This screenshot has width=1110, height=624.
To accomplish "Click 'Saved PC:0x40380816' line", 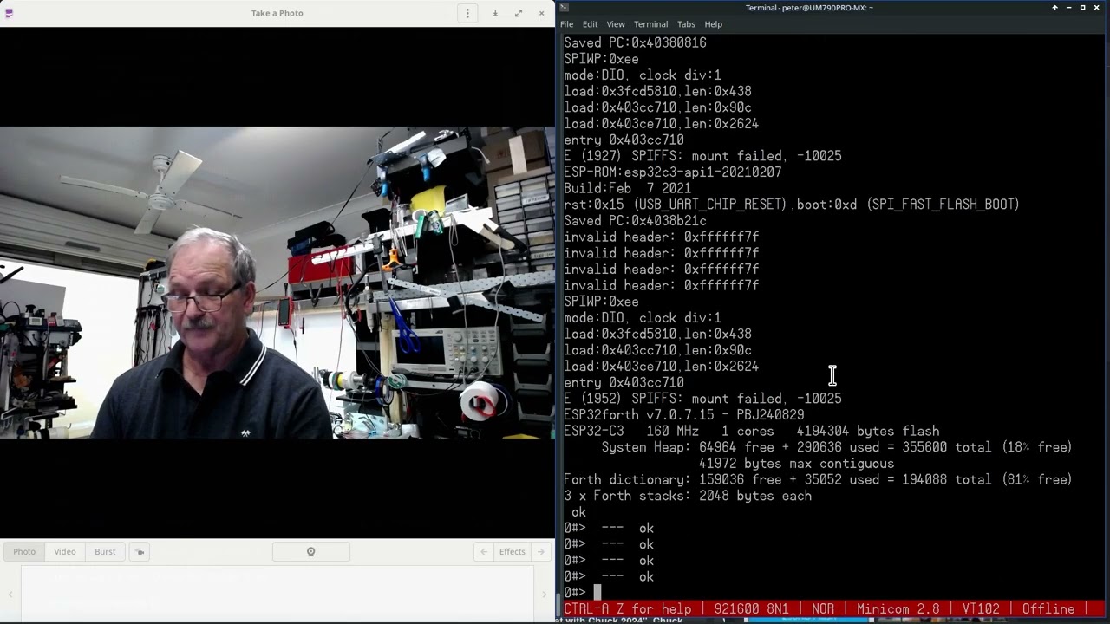I will point(635,42).
